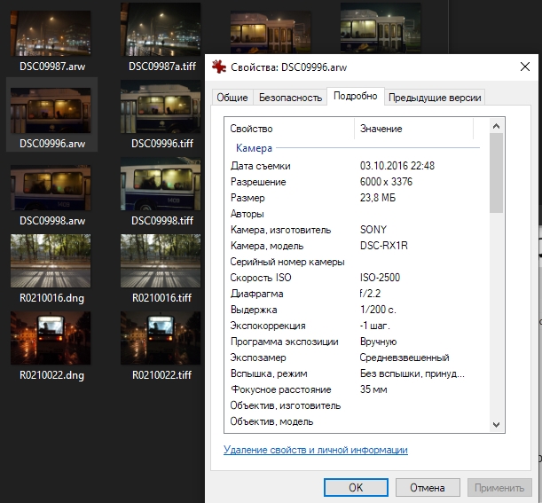The width and height of the screenshot is (542, 503).
Task: Switch to the Общие tab
Action: point(232,98)
